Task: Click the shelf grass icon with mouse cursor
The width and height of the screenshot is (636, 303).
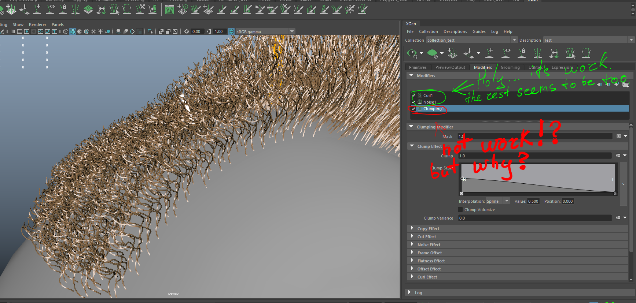Action: (x=114, y=10)
